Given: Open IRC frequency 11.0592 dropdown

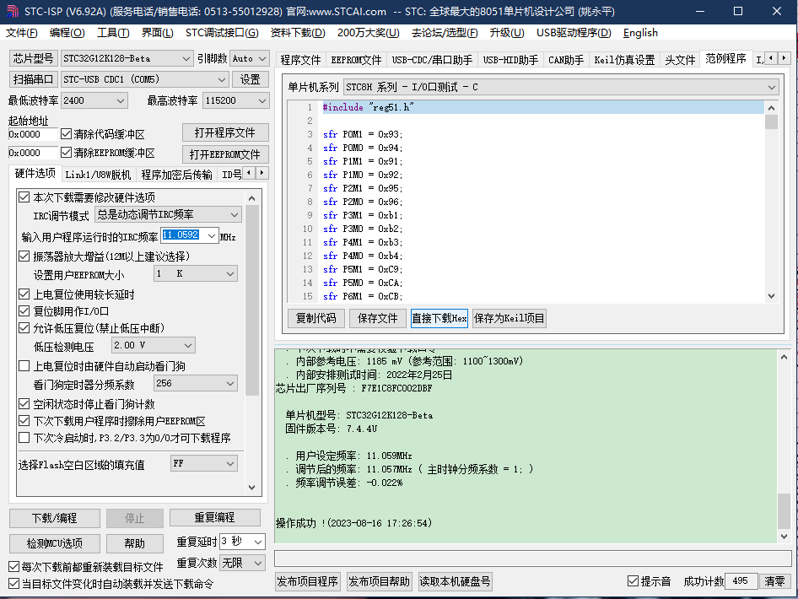Looking at the screenshot, I should (212, 235).
